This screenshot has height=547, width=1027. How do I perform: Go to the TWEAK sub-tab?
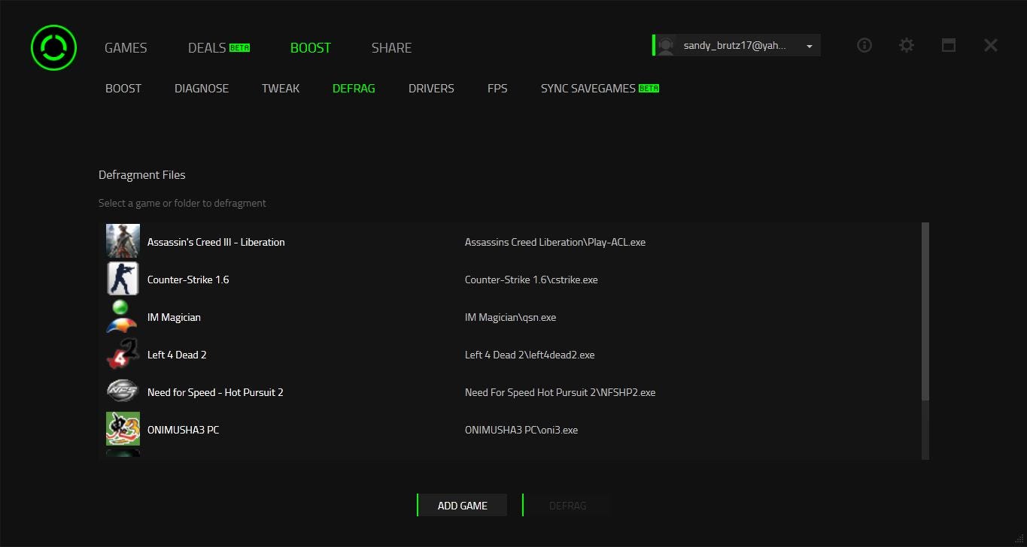click(x=281, y=88)
